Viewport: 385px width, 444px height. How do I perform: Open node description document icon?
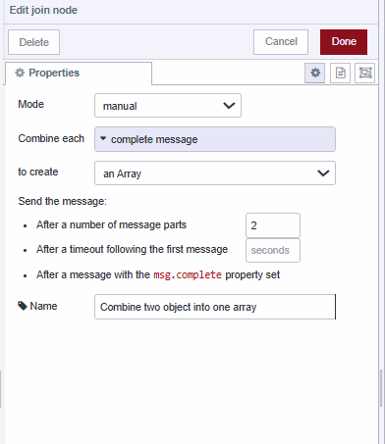pos(340,73)
